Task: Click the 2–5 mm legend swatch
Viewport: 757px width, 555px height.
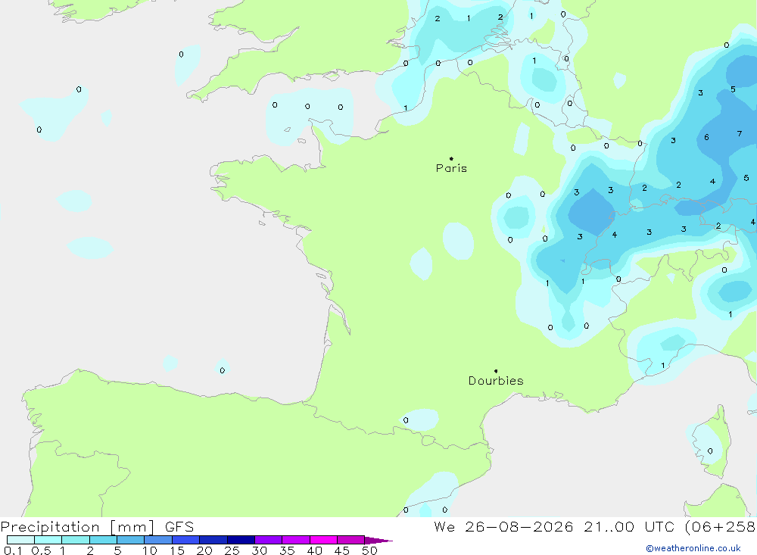Action: 103,540
